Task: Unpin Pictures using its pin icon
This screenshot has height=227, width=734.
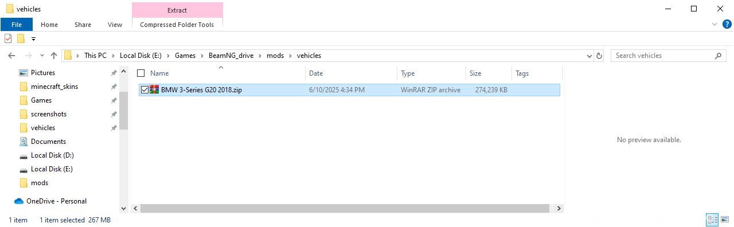Action: 114,73
